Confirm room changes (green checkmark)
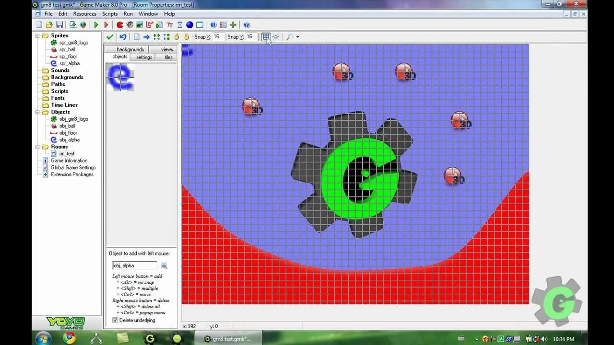Viewport: 614px width, 345px height. [x=110, y=37]
